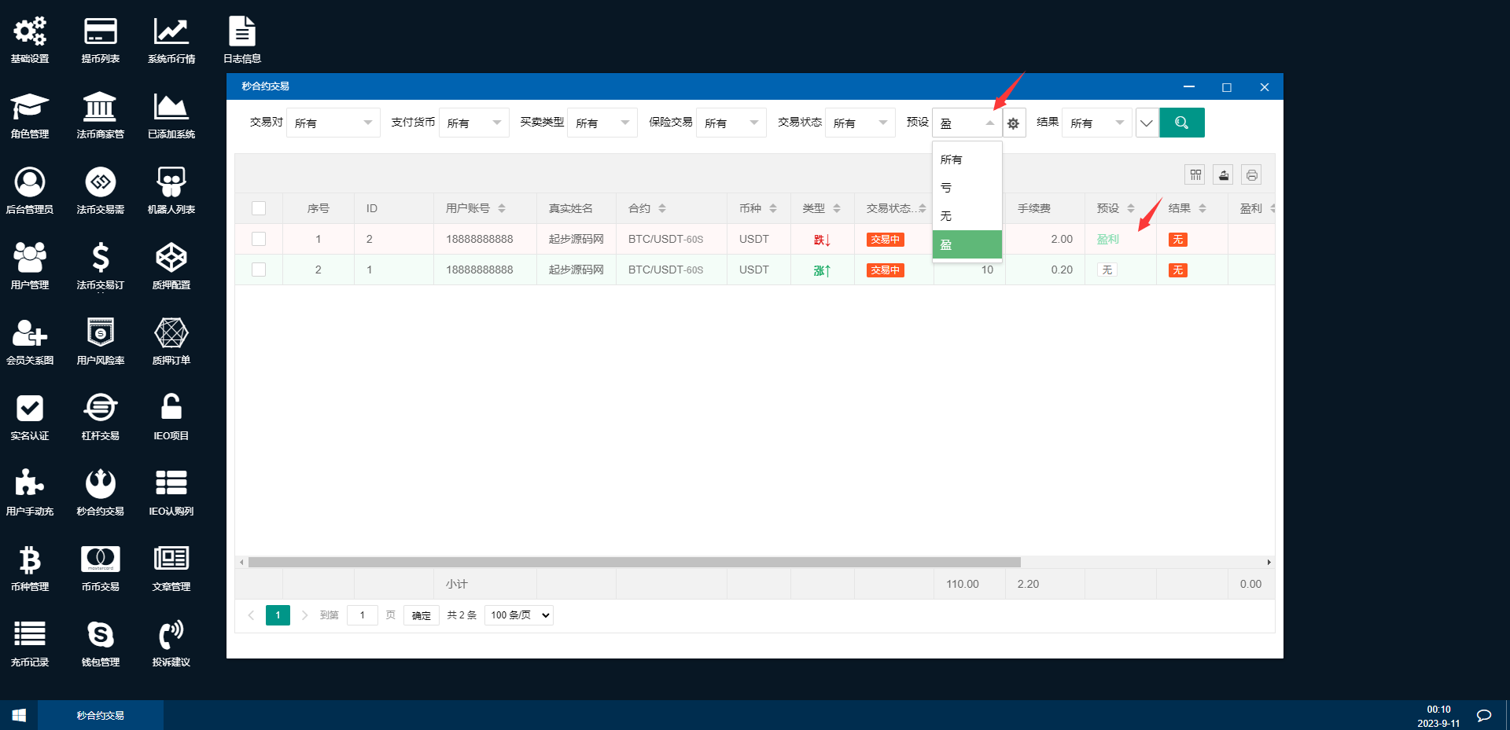Check the checkbox for row with ID 1
The height and width of the screenshot is (730, 1510).
tap(259, 270)
